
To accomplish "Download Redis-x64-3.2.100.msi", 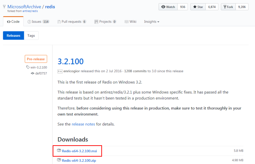I will tap(80, 151).
